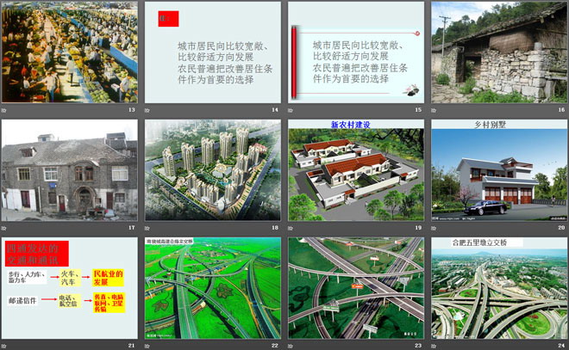Click the transition star icon under slide 14
569x350 pixels.
click(147, 110)
